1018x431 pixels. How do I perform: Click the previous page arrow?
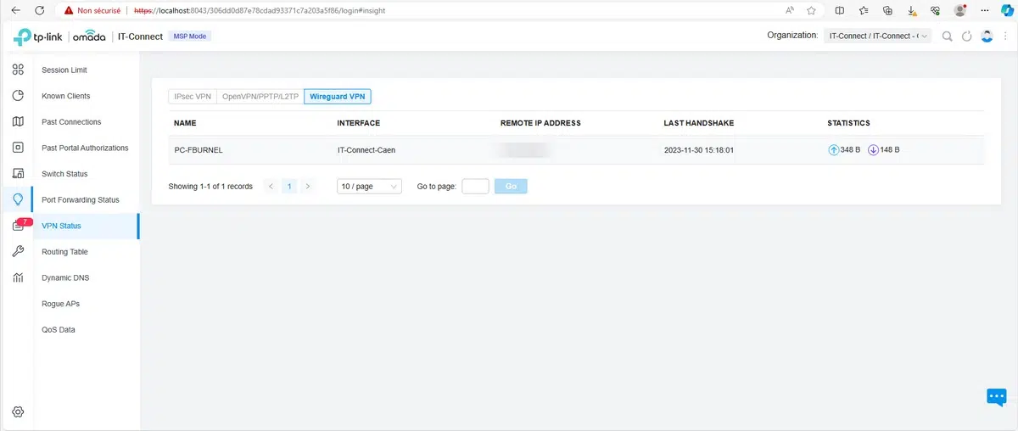click(x=271, y=186)
